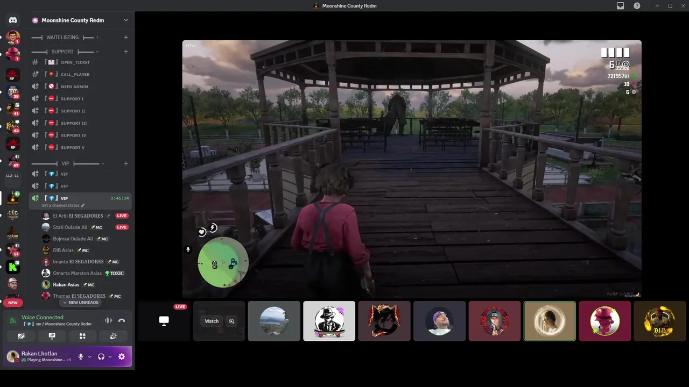Open Inbox icon in title bar

(x=621, y=6)
